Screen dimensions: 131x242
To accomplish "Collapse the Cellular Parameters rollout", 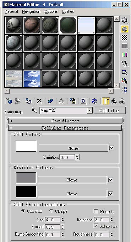I will point(65,128).
